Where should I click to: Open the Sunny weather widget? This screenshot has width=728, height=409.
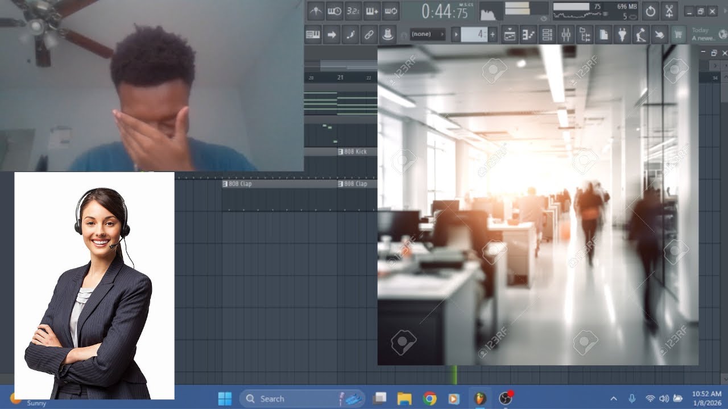click(x=28, y=401)
